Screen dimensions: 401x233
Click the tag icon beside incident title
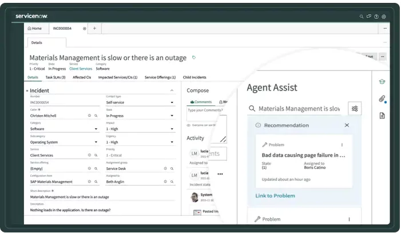194,58
